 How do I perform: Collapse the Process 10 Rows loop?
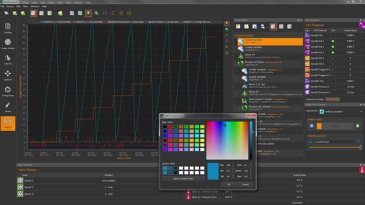point(236,64)
